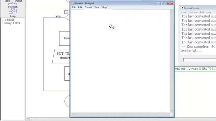Click Notepad vertical scrollbar down arrow

[x=171, y=111]
